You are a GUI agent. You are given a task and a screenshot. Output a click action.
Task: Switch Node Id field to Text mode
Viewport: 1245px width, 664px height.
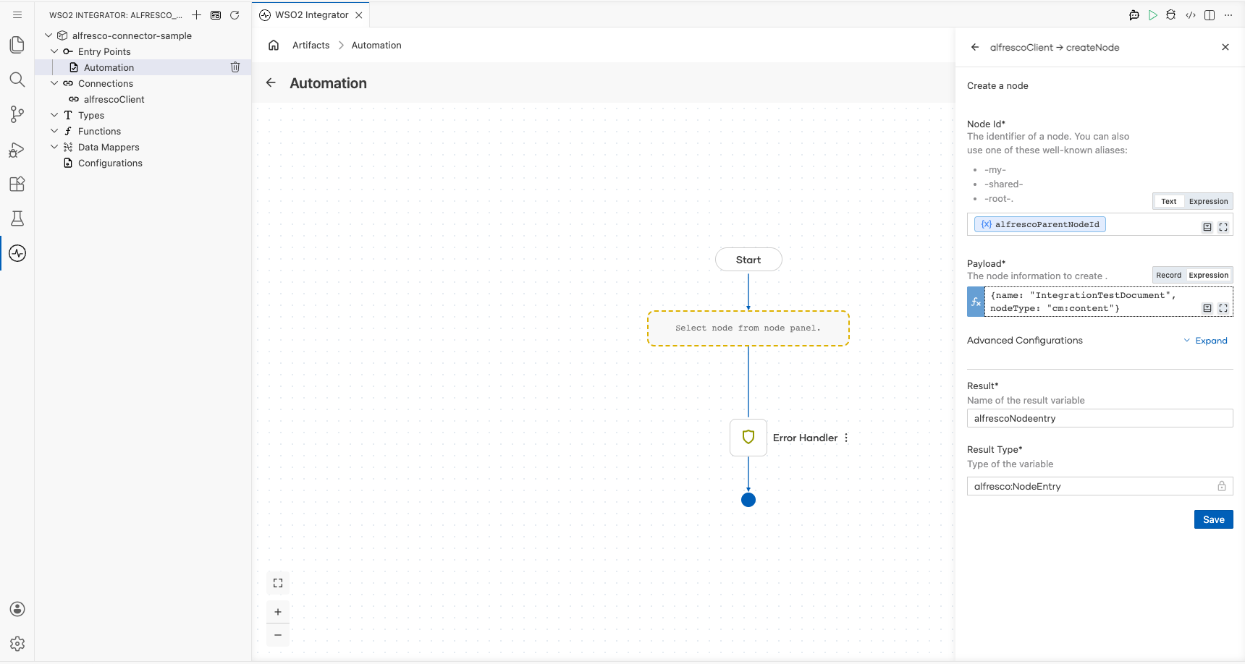[x=1169, y=201]
